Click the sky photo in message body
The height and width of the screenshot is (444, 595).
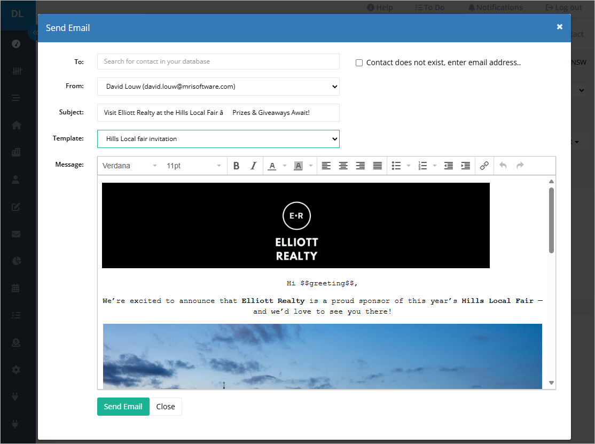tap(322, 356)
